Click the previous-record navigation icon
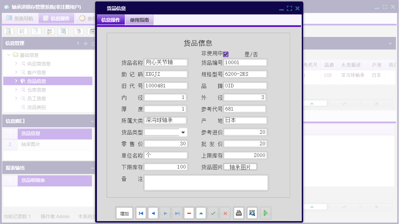The image size is (399, 224). [153, 213]
